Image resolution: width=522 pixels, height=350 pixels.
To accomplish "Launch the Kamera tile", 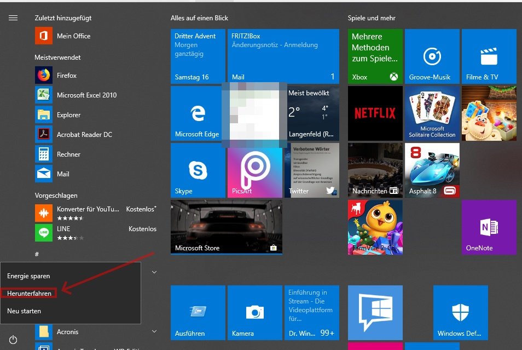I will pyautogui.click(x=255, y=313).
